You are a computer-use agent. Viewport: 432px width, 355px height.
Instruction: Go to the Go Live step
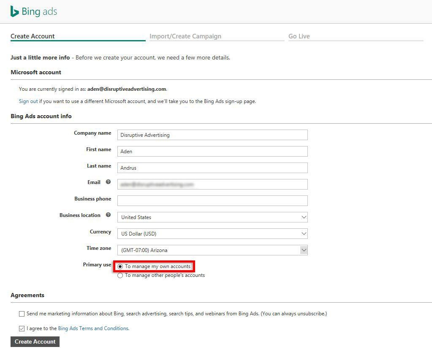[x=299, y=36]
